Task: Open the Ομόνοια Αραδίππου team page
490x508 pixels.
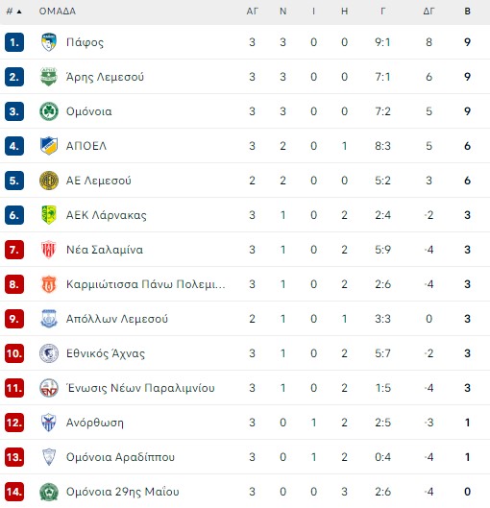Action: [x=120, y=457]
